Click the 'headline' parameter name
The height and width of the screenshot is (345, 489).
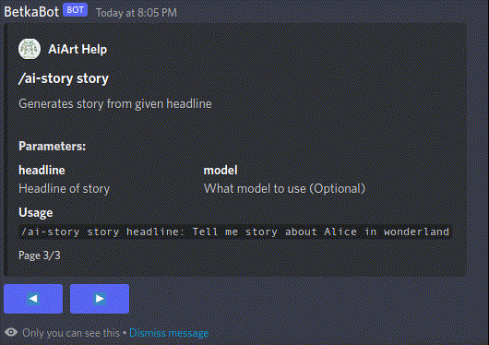coord(42,171)
